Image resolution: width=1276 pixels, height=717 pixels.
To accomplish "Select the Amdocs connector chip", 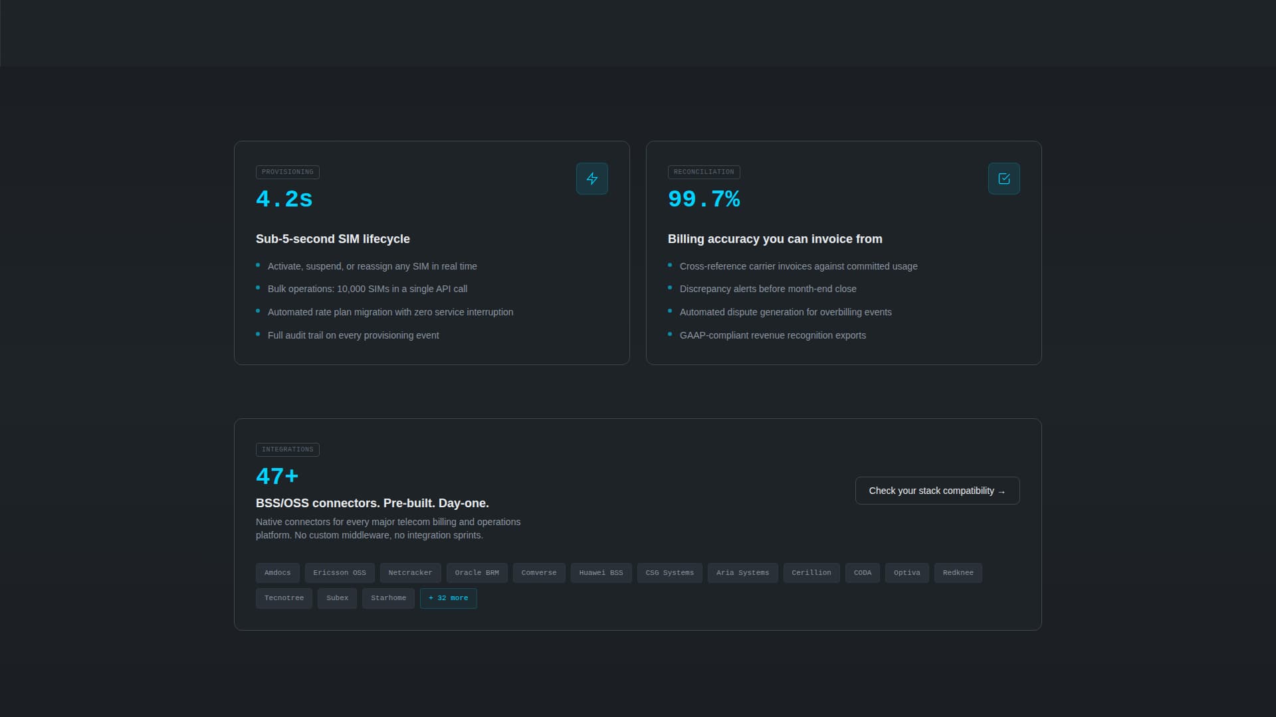I will click(x=277, y=573).
